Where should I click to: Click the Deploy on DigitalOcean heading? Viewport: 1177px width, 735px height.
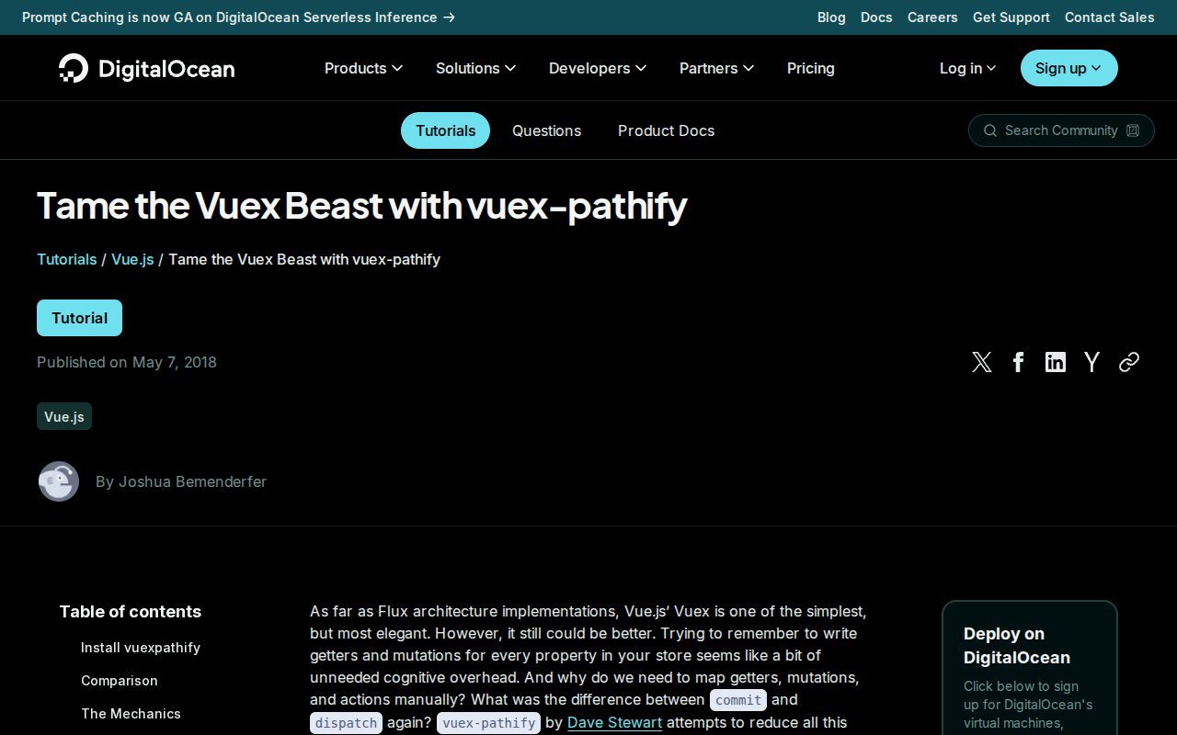(x=1017, y=646)
